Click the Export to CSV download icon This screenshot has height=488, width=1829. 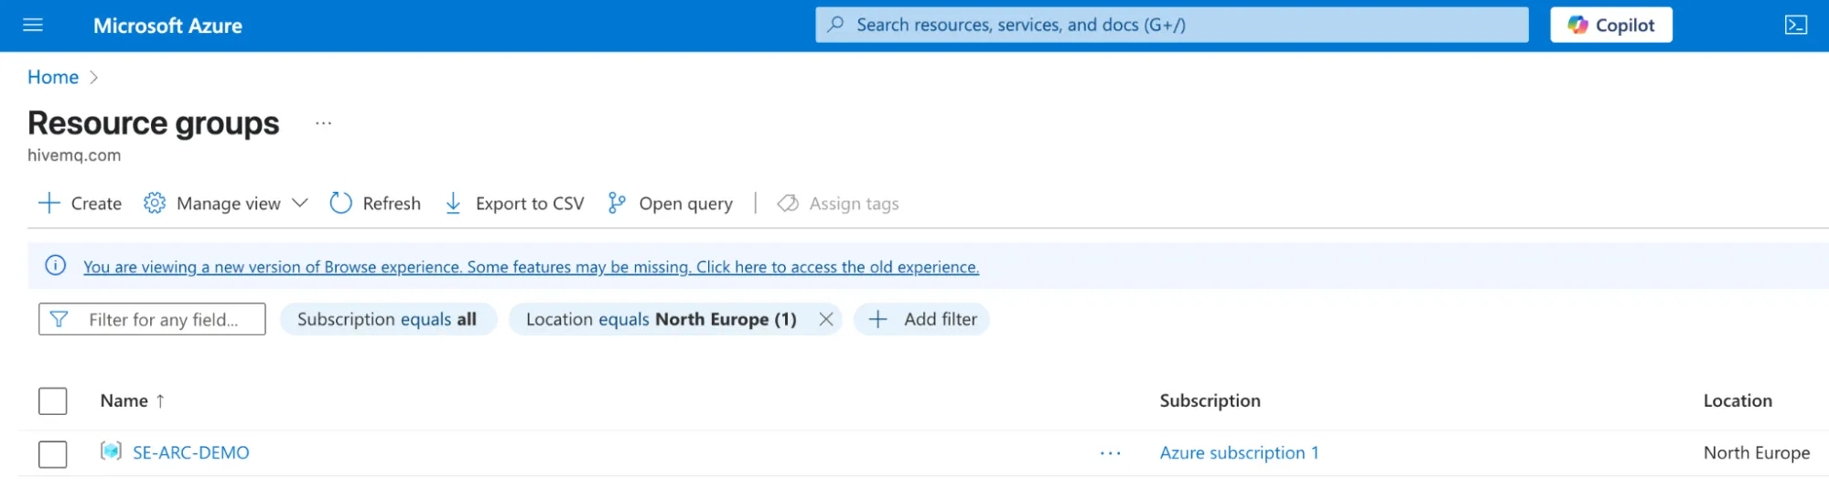pos(453,203)
